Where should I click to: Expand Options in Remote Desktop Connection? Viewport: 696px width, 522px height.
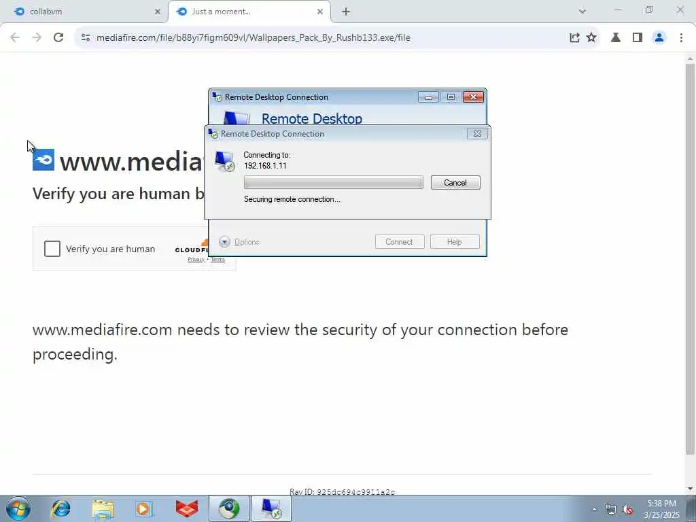[239, 242]
